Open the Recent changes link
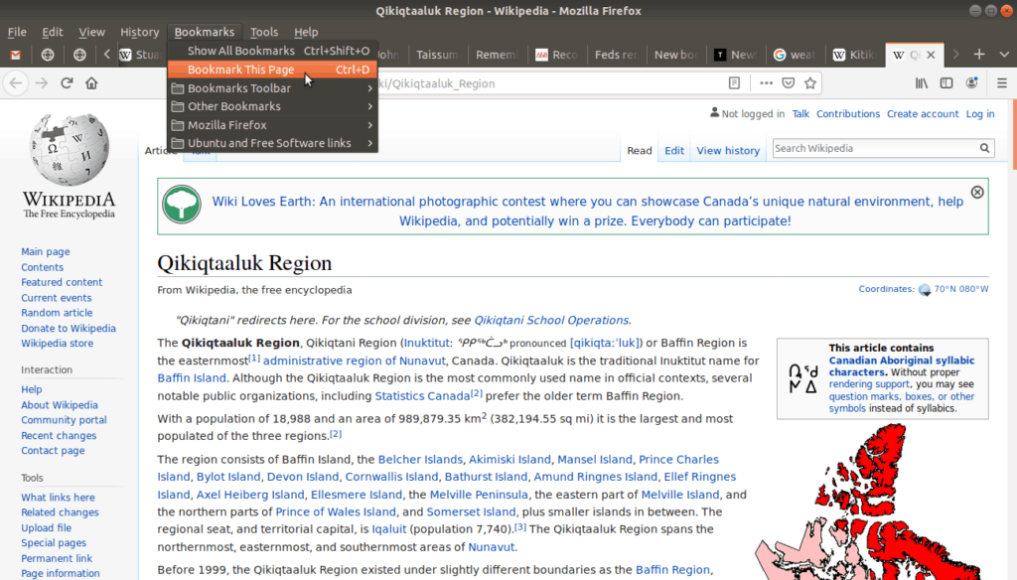Viewport: 1017px width, 580px height. click(59, 435)
